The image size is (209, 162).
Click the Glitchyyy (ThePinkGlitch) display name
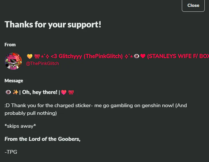tap(91, 56)
